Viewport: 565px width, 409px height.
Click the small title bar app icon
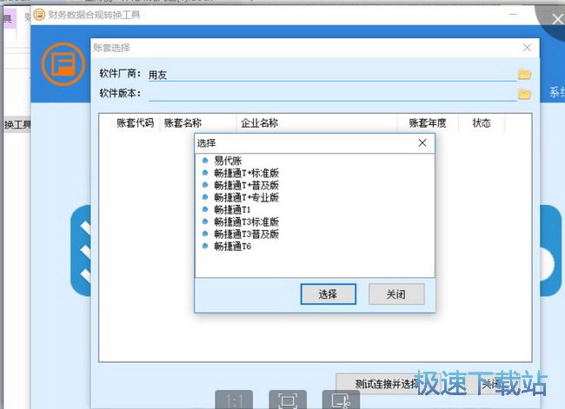(39, 15)
